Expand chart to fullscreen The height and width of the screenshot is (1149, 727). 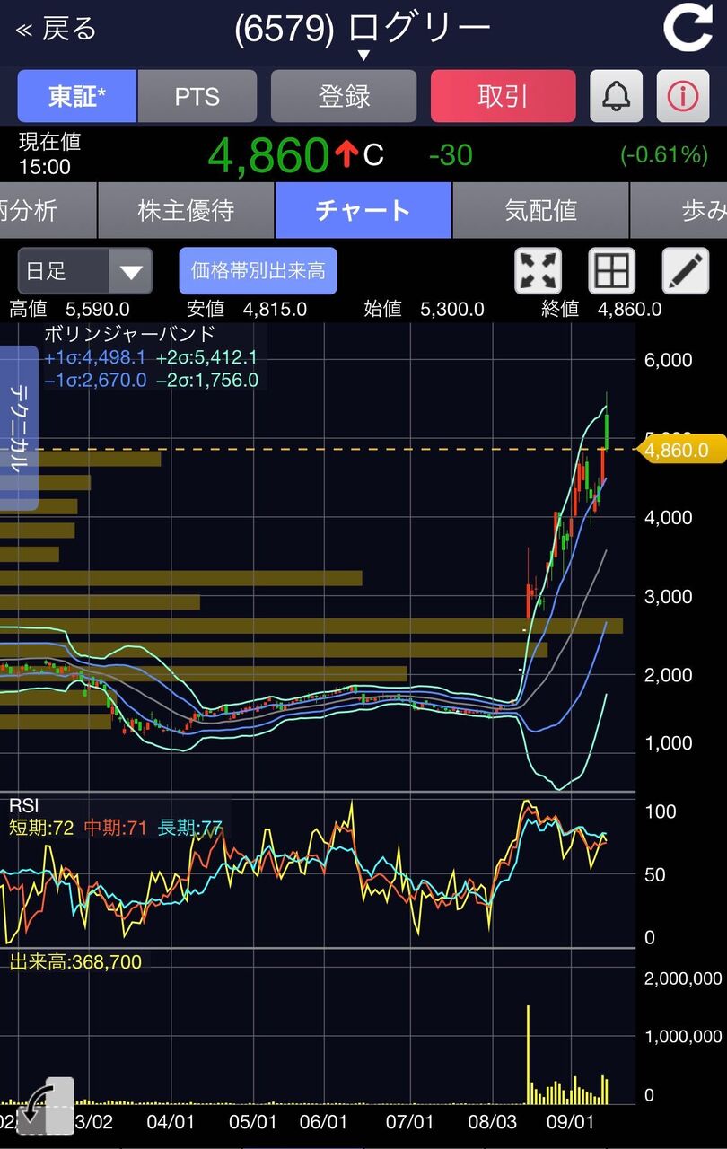(539, 270)
